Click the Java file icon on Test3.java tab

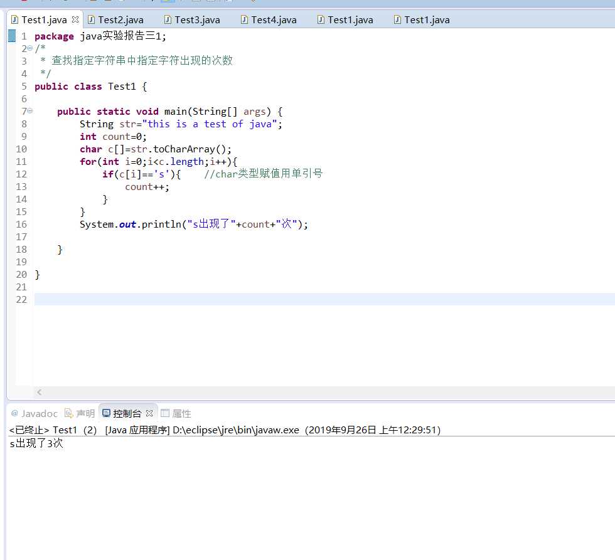coord(168,19)
